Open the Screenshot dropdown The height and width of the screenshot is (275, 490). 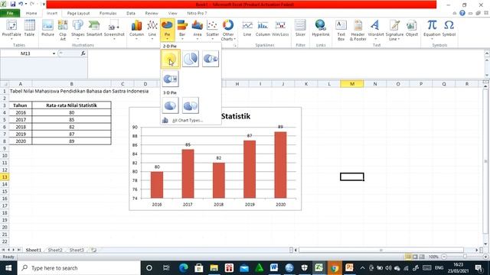114,30
